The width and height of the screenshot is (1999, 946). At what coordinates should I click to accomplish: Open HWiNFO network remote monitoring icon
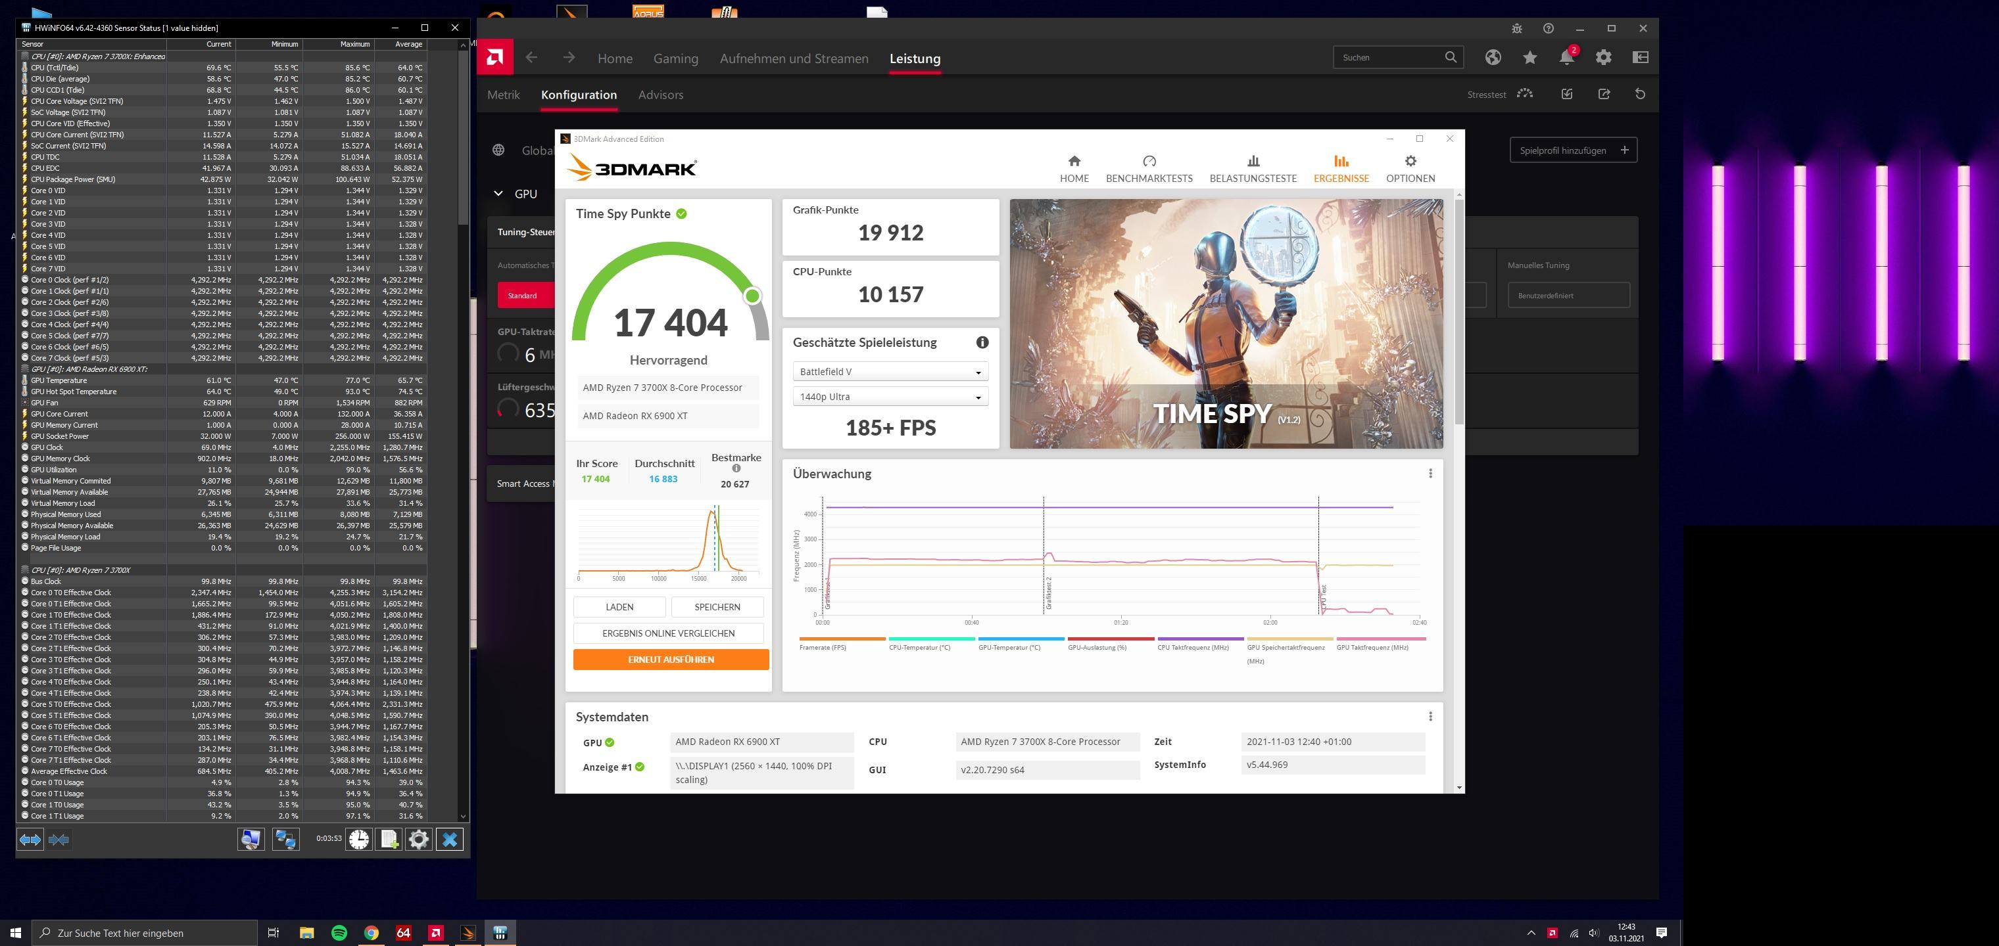tap(285, 839)
